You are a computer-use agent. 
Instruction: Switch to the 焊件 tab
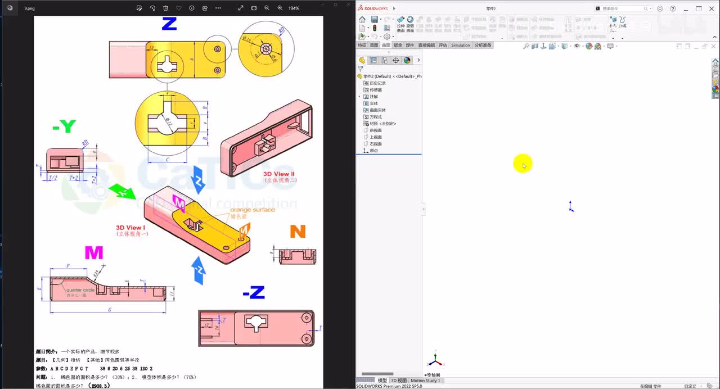coord(409,46)
